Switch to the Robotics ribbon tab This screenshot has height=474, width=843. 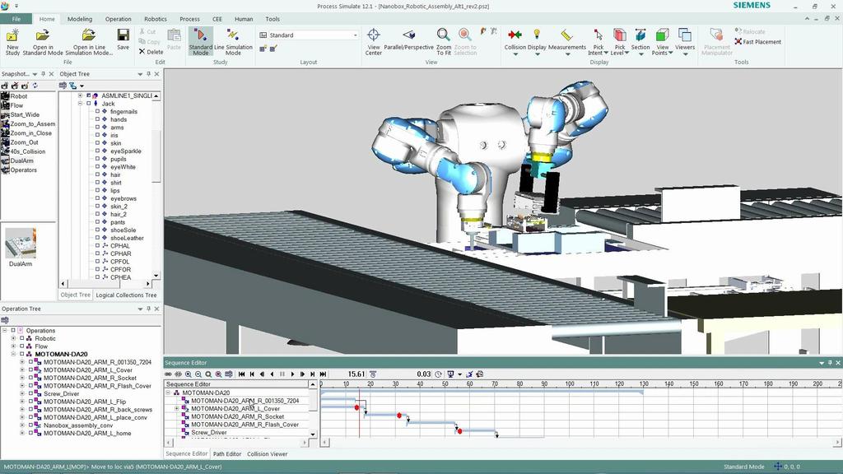coord(156,19)
